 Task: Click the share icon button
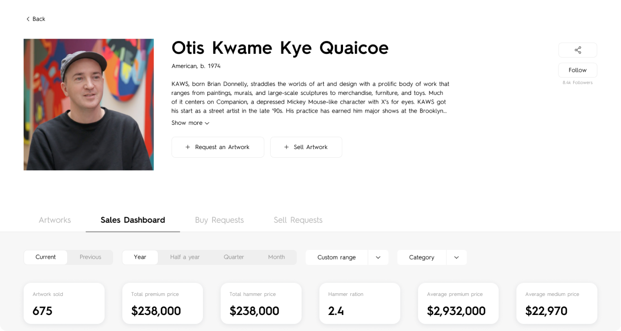578,50
